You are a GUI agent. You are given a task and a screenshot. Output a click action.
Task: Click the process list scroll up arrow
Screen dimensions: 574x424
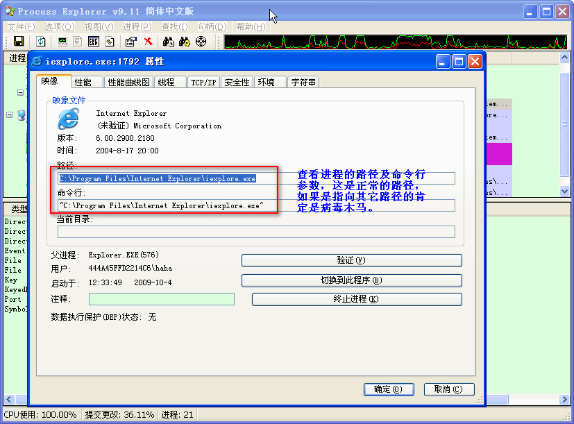click(x=564, y=58)
